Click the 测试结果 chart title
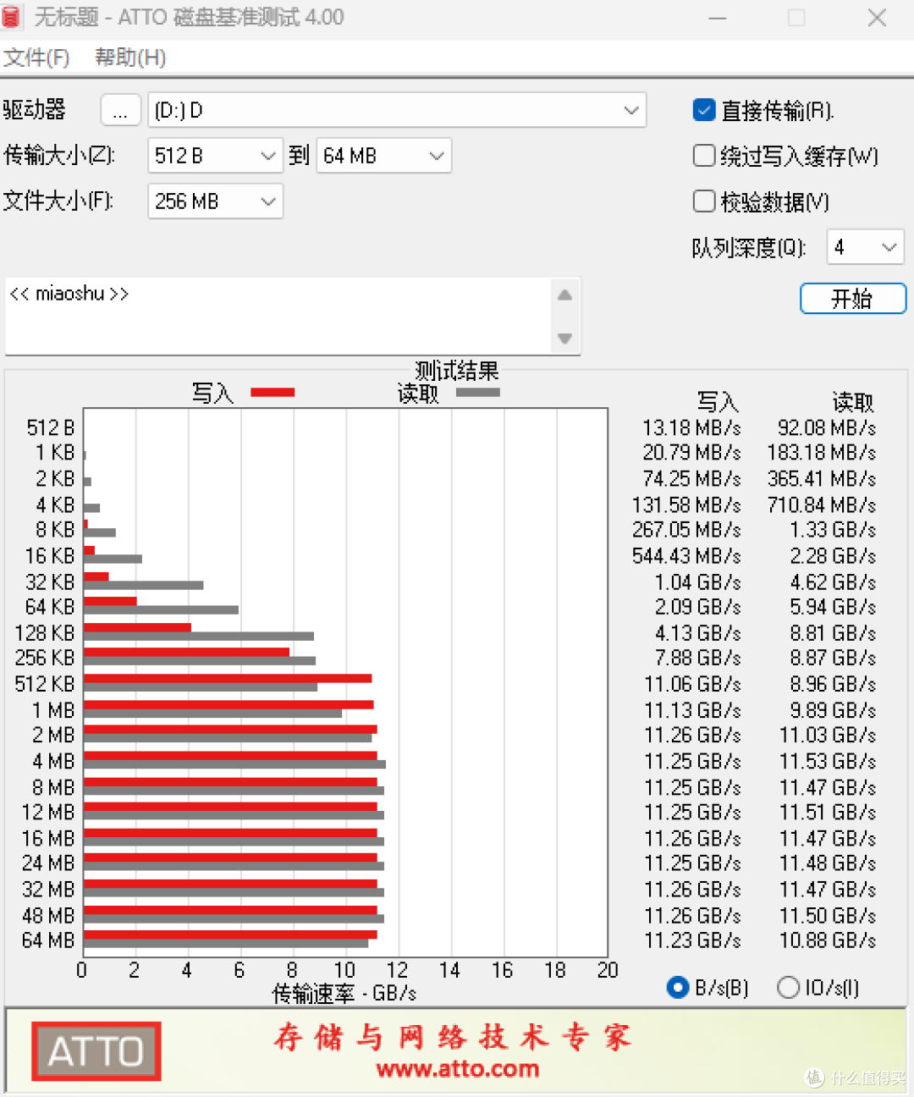Viewport: 914px width, 1097px height. [457, 370]
